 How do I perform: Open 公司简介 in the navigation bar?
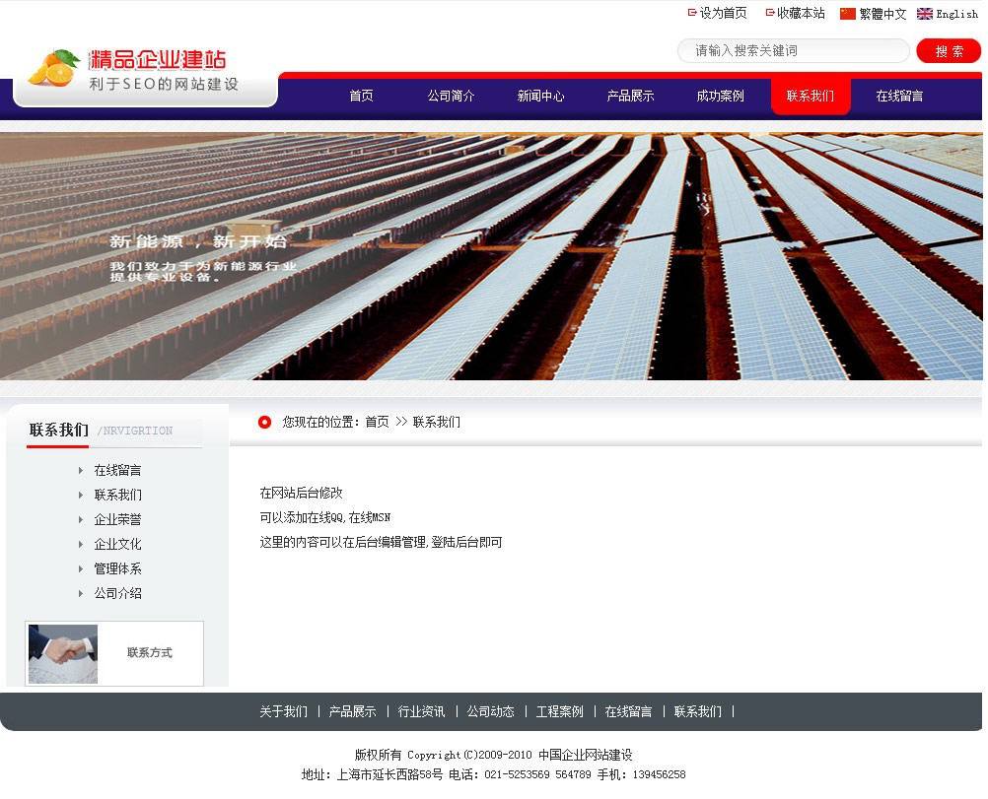click(x=451, y=97)
